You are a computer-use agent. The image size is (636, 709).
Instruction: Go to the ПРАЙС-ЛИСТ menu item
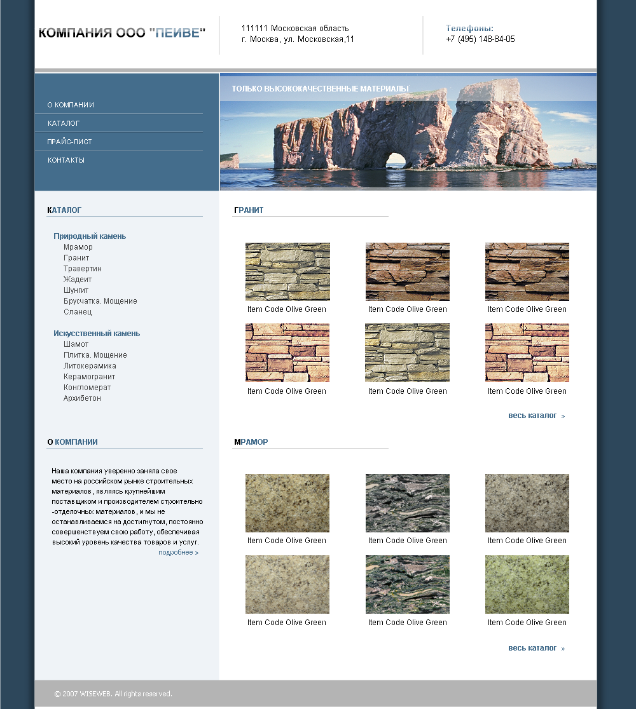pos(70,142)
